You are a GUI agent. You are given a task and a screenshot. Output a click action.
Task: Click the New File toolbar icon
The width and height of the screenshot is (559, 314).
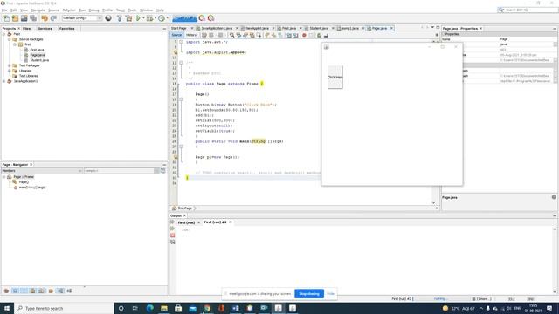pyautogui.click(x=6, y=18)
